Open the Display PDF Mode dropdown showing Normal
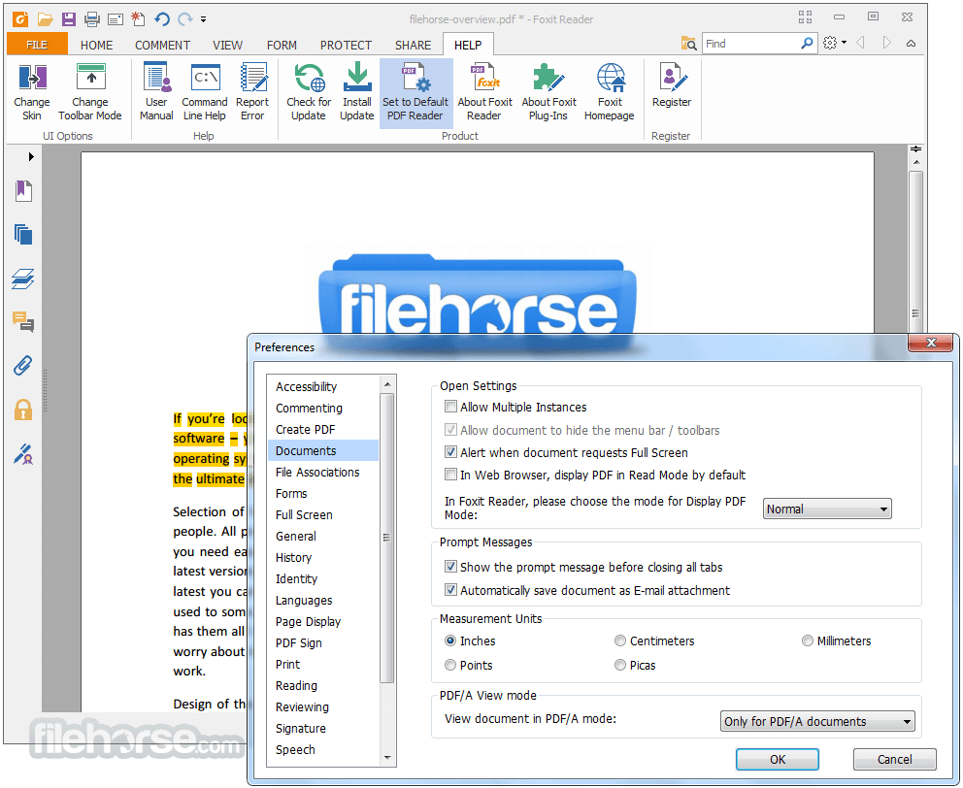Image resolution: width=963 pixels, height=788 pixels. (827, 509)
